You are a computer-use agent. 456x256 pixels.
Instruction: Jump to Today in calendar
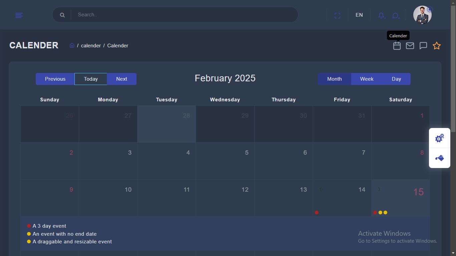click(x=91, y=79)
